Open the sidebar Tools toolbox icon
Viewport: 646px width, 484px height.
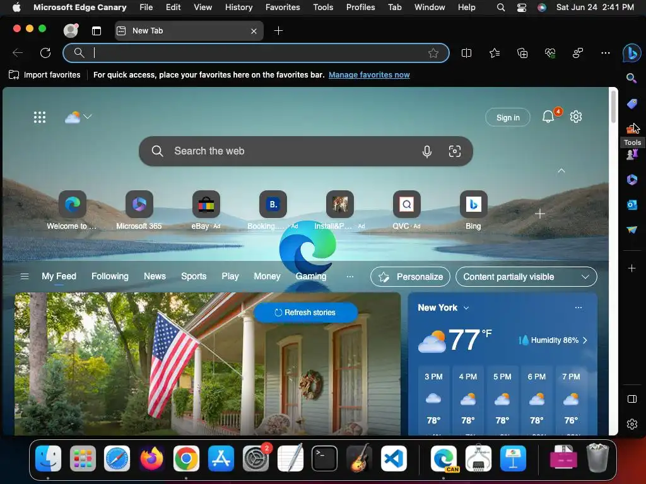(631, 130)
